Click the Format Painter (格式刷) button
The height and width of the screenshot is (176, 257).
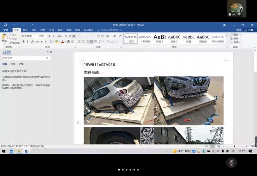coord(14,43)
